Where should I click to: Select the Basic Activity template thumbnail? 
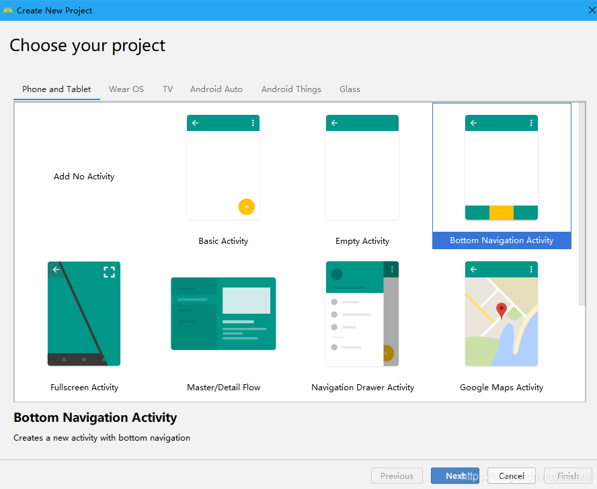click(x=223, y=167)
